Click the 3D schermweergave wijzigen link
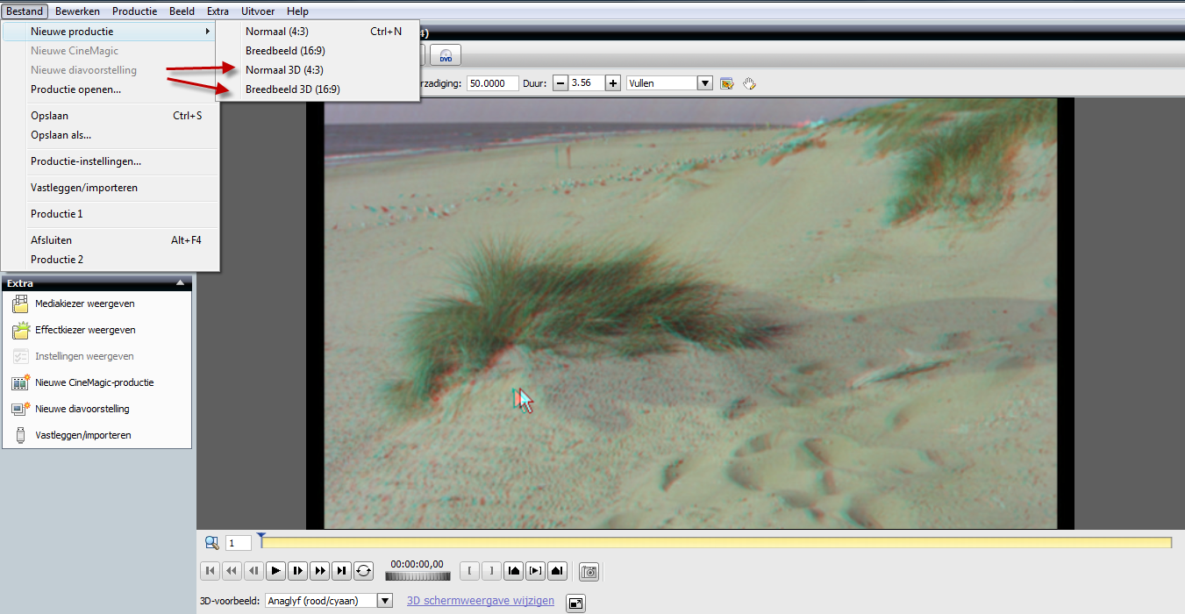Screen dimensions: 1185x614 click(481, 601)
